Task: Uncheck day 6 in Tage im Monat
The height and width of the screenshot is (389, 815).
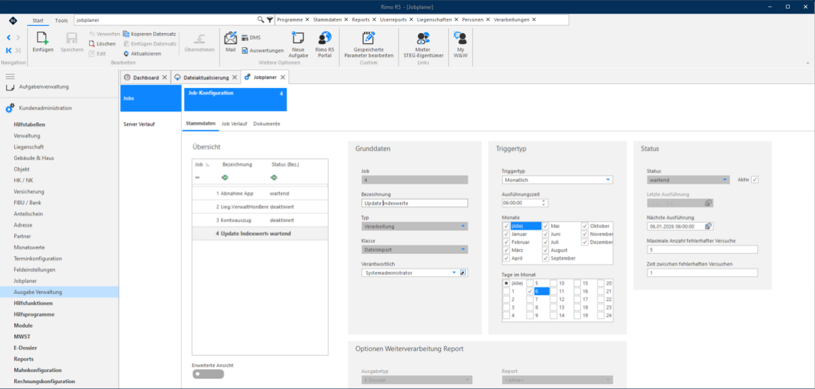Action: pos(530,291)
